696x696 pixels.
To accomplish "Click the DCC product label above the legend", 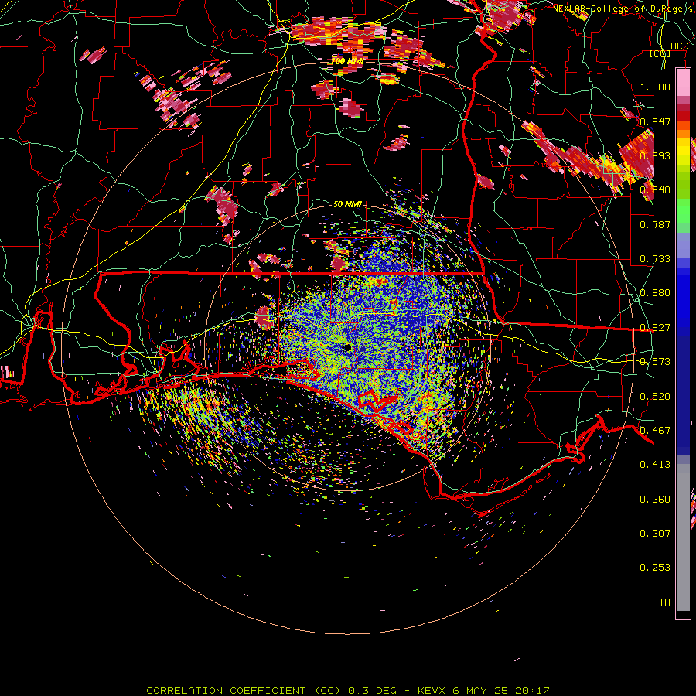I will coord(679,46).
